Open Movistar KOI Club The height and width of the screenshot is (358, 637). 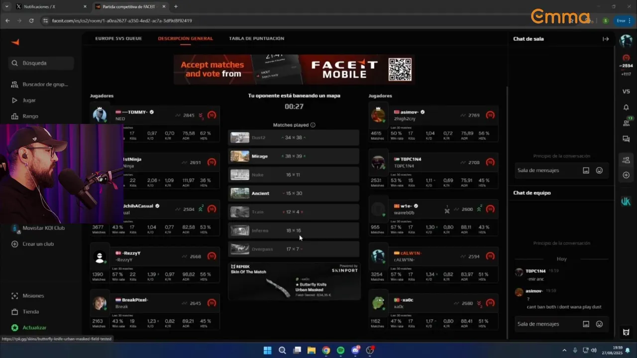[38, 228]
